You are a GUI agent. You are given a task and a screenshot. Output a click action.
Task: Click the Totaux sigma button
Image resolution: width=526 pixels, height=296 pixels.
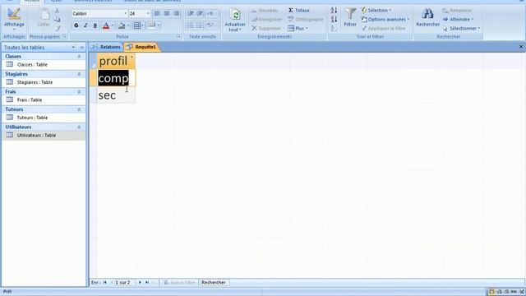pos(299,11)
